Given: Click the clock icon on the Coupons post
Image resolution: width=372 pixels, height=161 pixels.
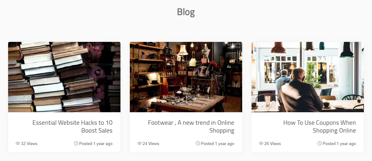Looking at the screenshot, I should point(320,143).
